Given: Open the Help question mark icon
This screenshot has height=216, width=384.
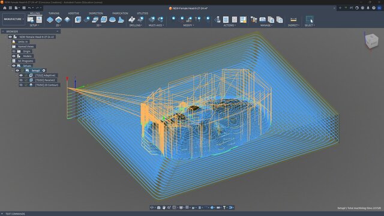Looking at the screenshot, I should pos(374,8).
